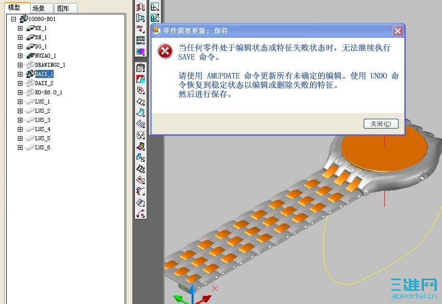Click the 关闭(C) button in the dialog
The image size is (442, 304).
click(381, 123)
